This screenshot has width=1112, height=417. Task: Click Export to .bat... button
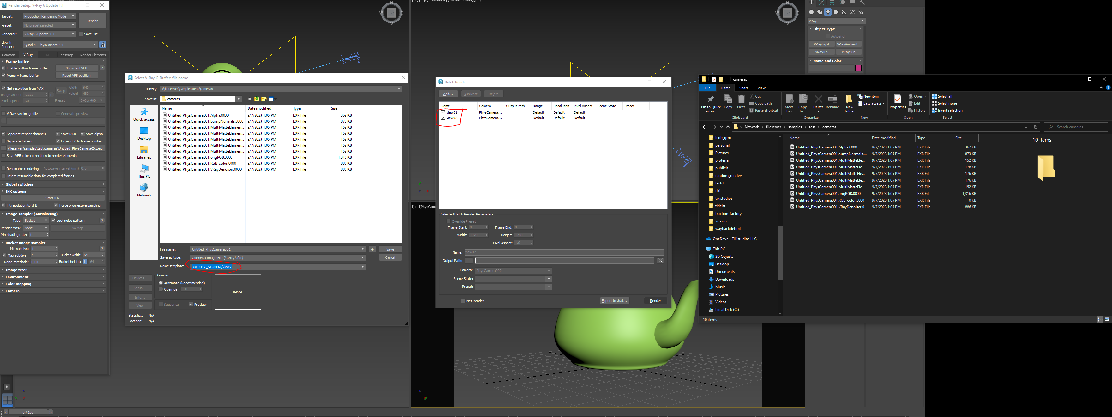pos(614,300)
